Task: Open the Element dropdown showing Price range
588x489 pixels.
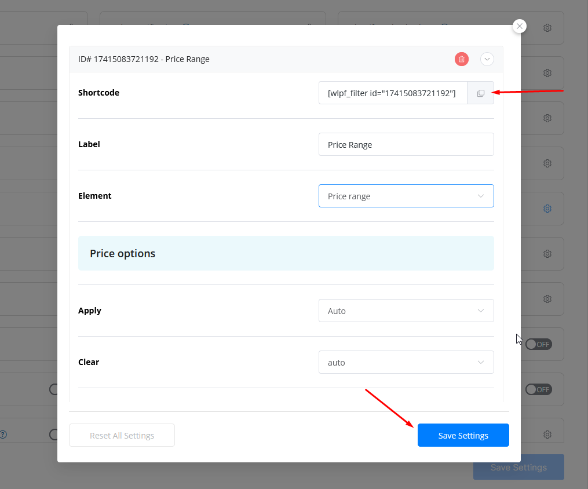Action: (x=406, y=196)
